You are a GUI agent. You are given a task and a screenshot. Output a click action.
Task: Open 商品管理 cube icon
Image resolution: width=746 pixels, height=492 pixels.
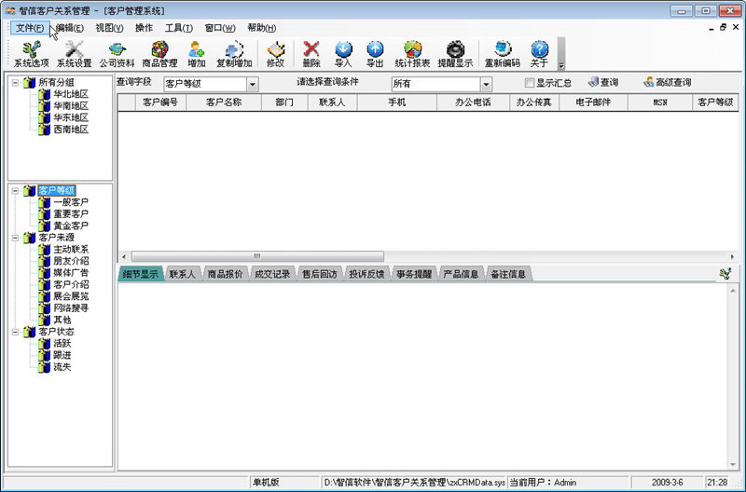click(x=159, y=54)
